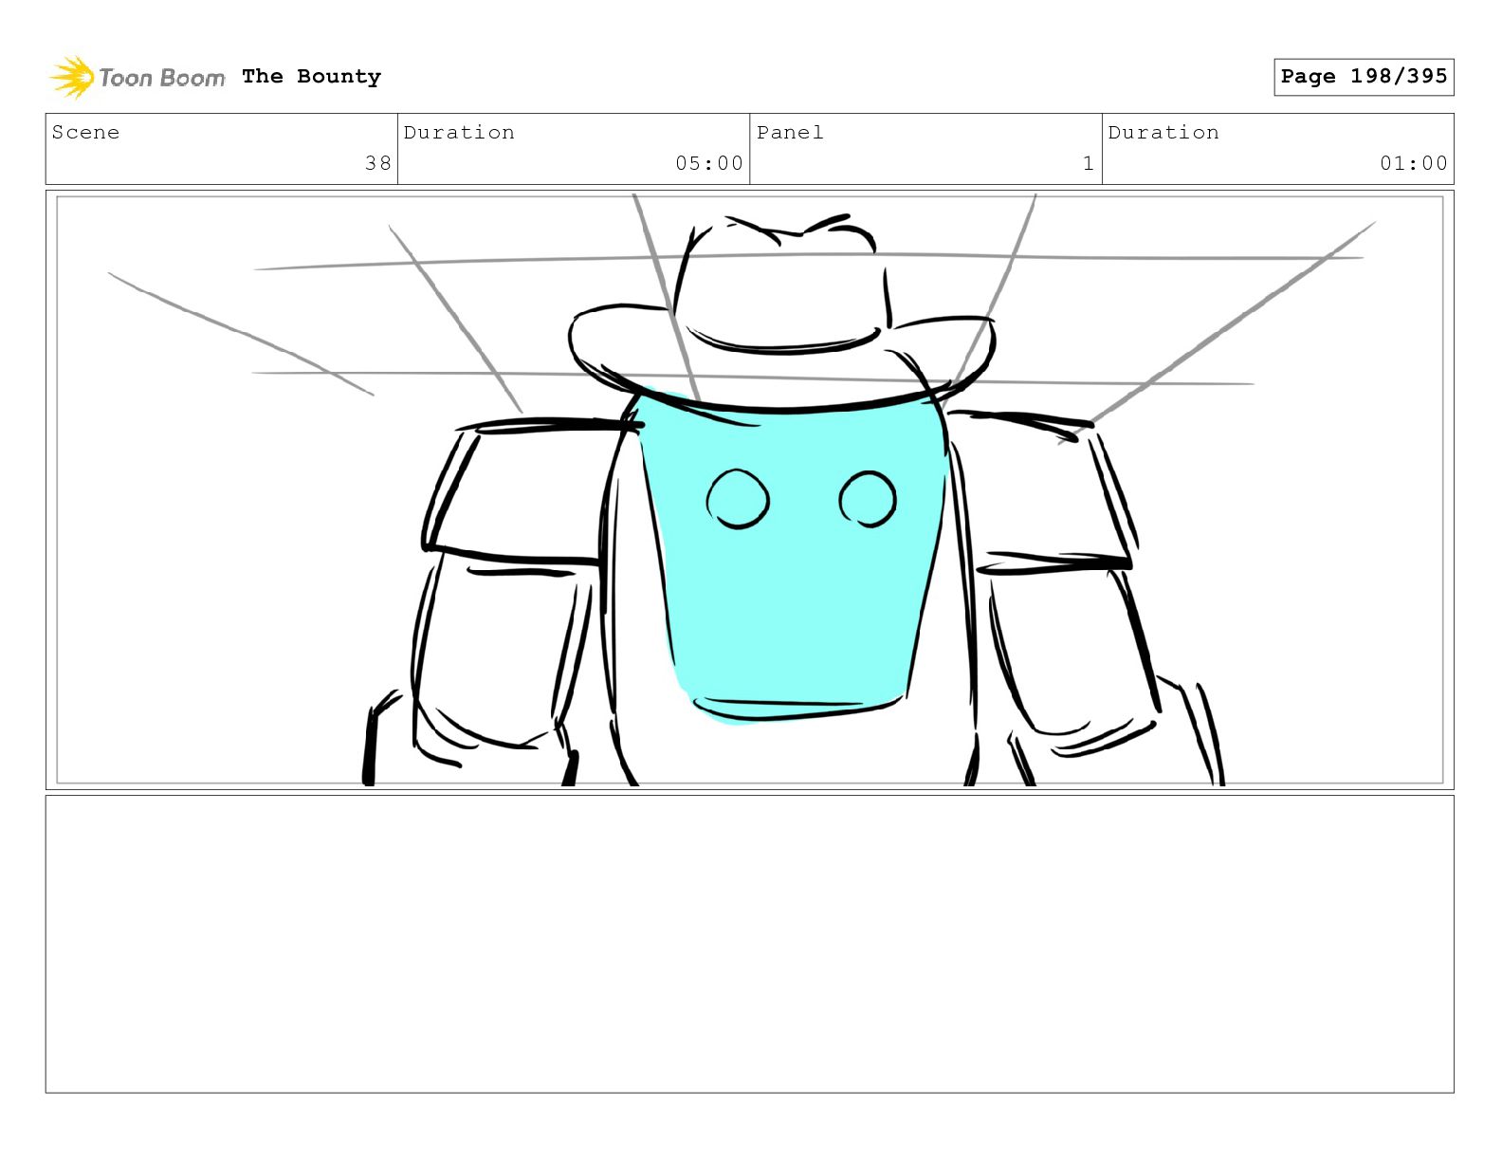Select the scene number '38'

[x=378, y=163]
